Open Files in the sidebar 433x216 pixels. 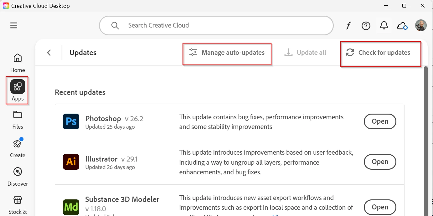[18, 120]
